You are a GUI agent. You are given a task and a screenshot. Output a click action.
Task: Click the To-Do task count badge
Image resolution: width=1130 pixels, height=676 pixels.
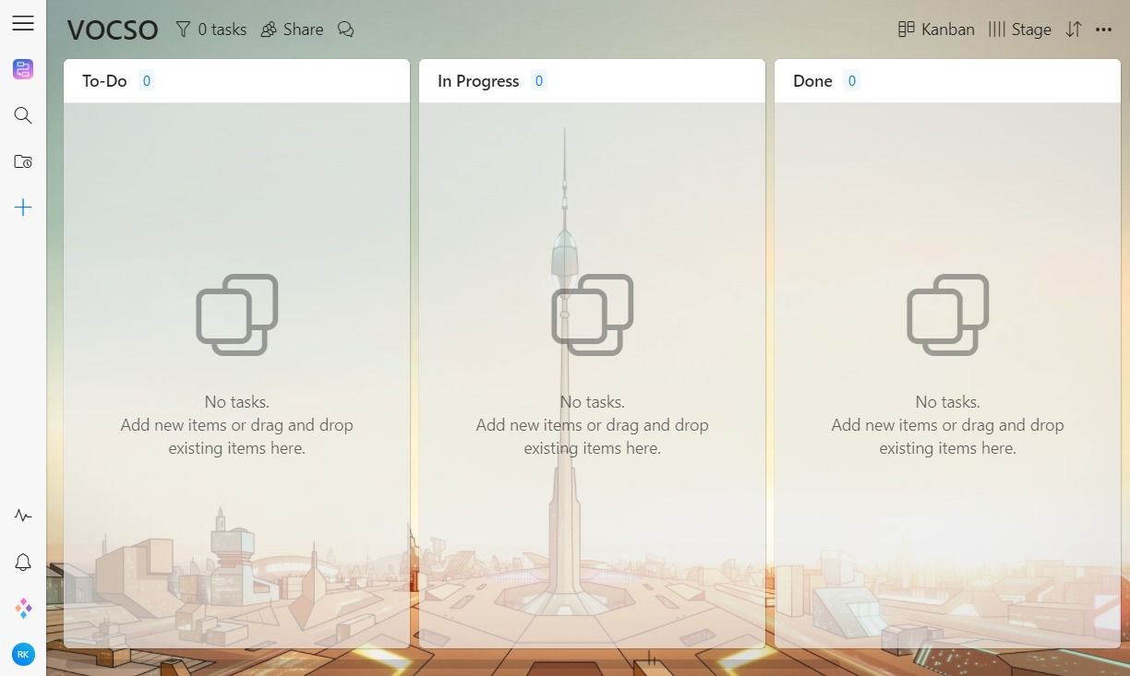(146, 81)
